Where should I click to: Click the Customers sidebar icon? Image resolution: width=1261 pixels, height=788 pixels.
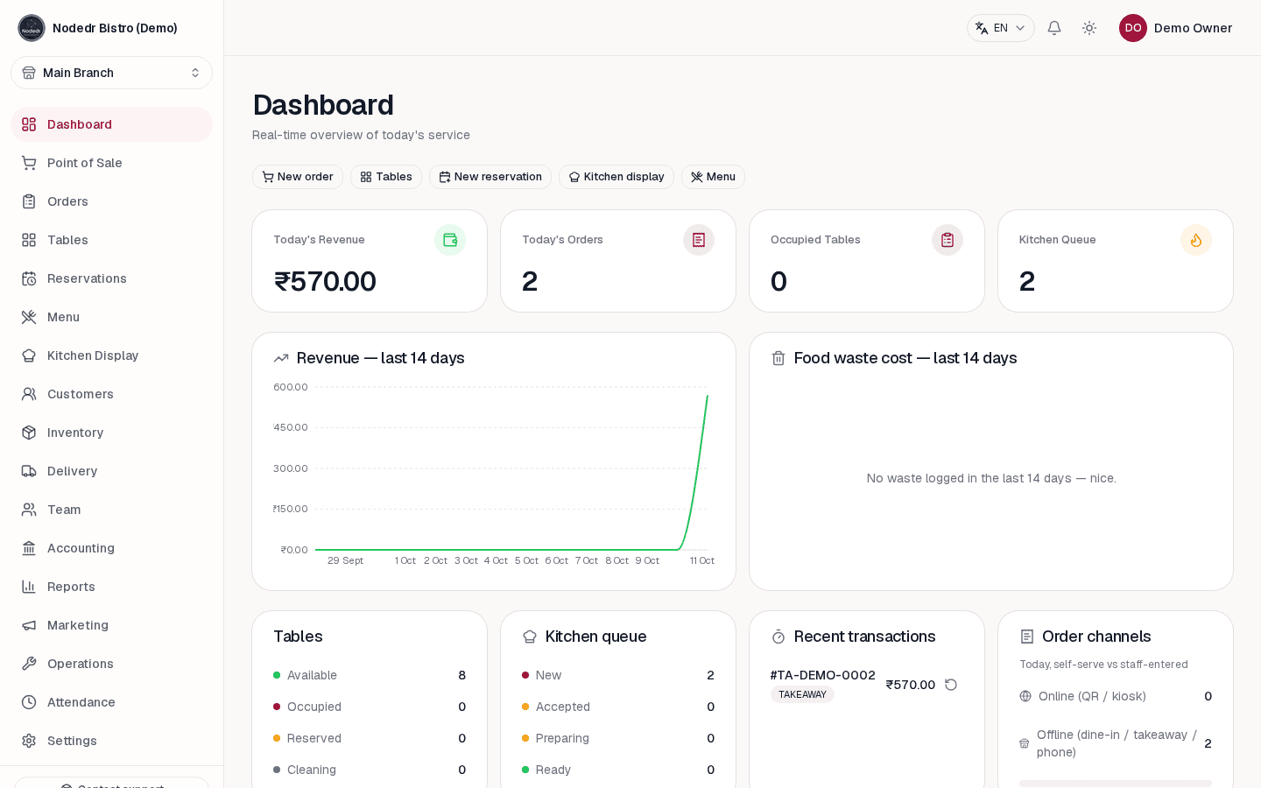[x=29, y=394]
